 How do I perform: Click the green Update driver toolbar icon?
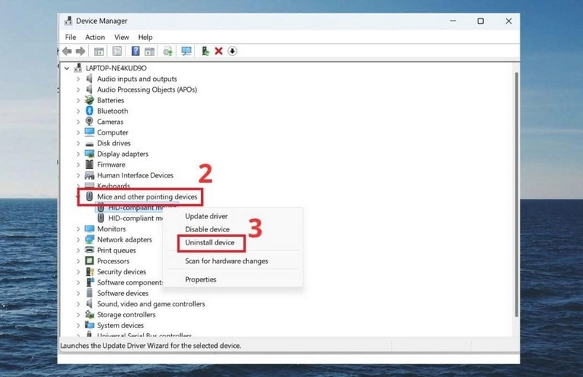pyautogui.click(x=205, y=51)
